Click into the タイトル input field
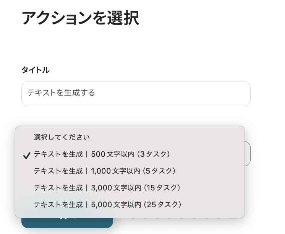Viewport: 285px width, 234px height. click(x=136, y=93)
